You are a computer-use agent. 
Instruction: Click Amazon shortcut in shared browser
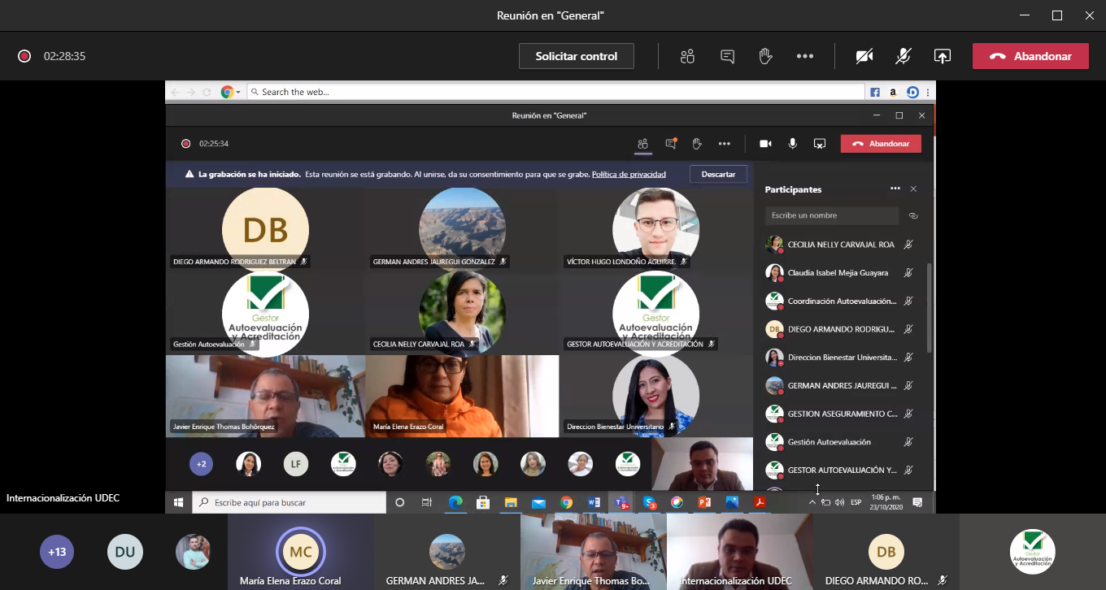(894, 93)
